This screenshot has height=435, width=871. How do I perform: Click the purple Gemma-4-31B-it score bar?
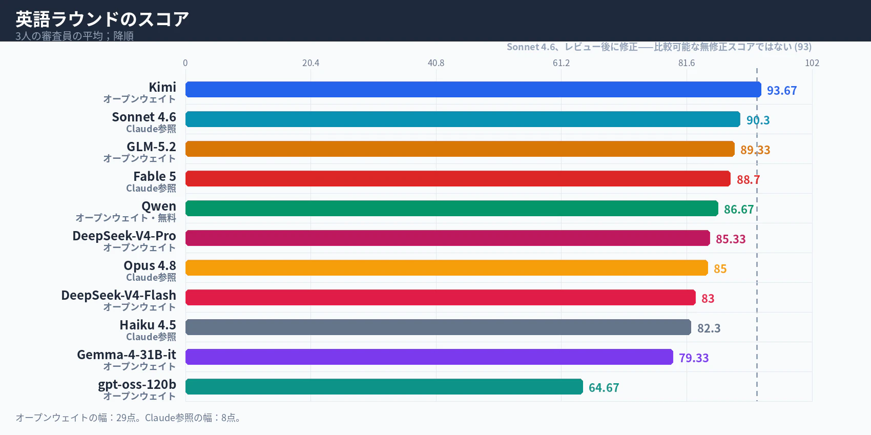click(x=429, y=357)
